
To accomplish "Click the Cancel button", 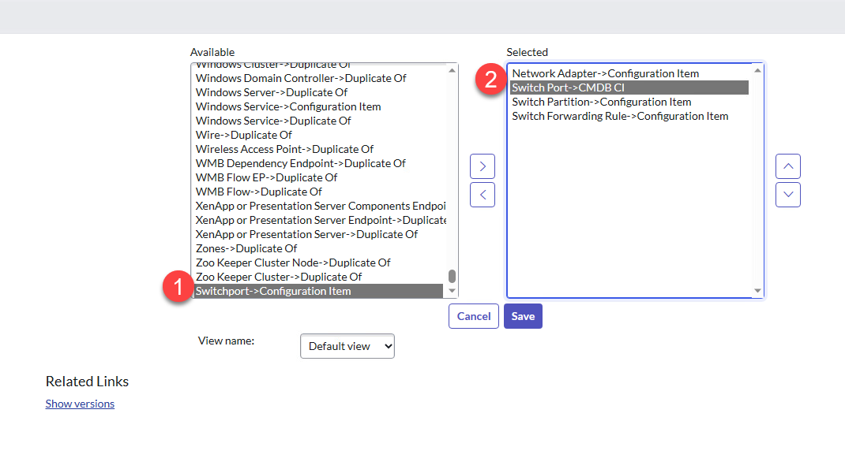I will pyautogui.click(x=474, y=316).
